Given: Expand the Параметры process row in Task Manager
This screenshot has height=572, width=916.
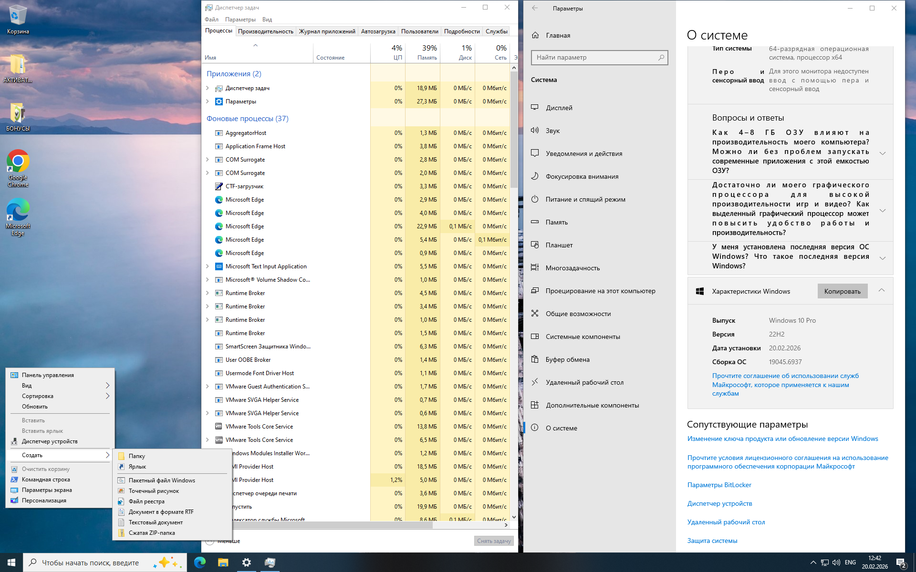Looking at the screenshot, I should (208, 102).
